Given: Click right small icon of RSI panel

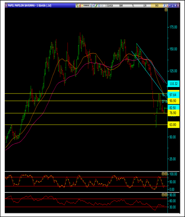Looking at the screenshot, I should 166,195.
